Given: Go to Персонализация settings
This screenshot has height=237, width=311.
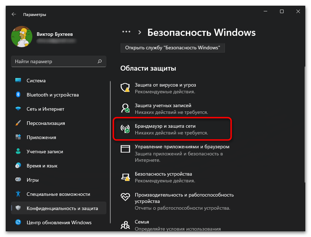Looking at the screenshot, I should (59, 123).
